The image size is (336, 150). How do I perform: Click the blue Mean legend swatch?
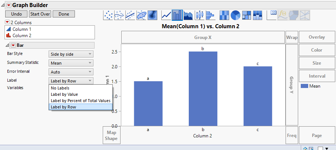click(x=304, y=86)
